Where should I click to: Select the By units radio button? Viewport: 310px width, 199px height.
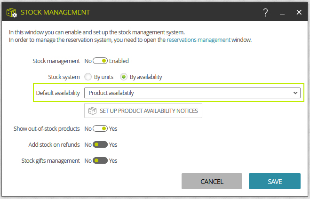(88, 77)
